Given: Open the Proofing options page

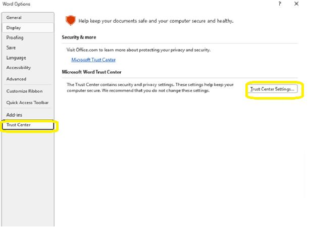Looking at the screenshot, I should (28, 37).
